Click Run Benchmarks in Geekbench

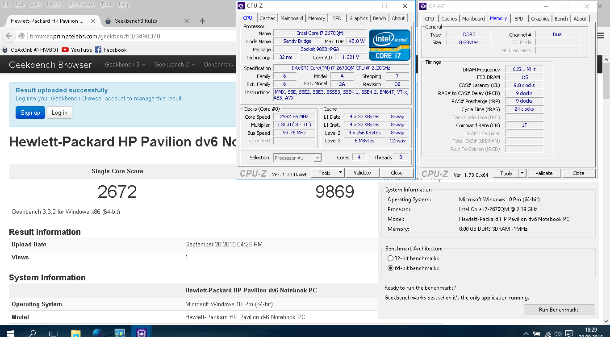559,310
